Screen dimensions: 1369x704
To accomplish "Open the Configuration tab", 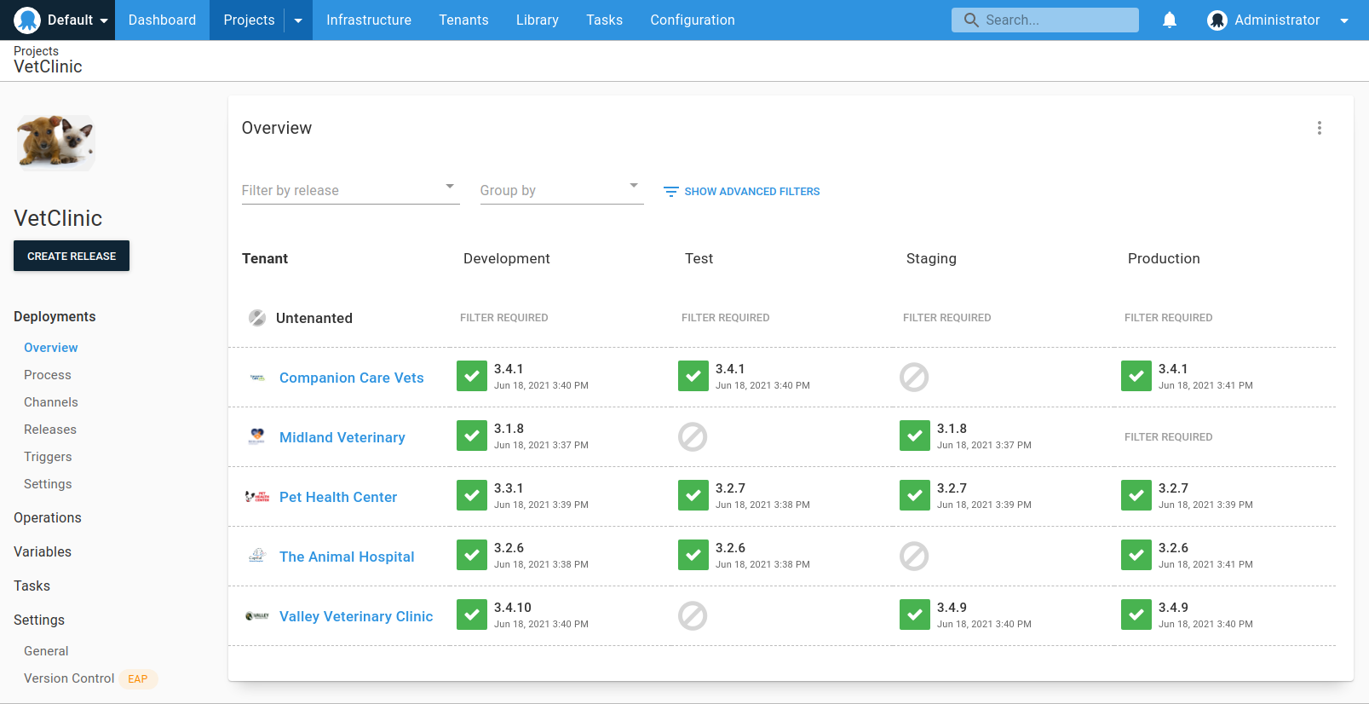I will pos(693,20).
